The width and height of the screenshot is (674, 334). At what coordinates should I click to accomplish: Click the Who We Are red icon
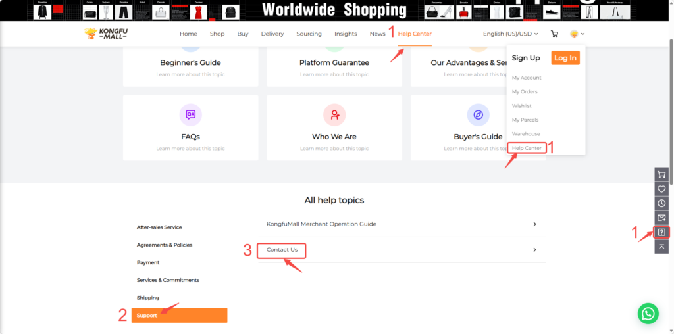[x=334, y=114]
